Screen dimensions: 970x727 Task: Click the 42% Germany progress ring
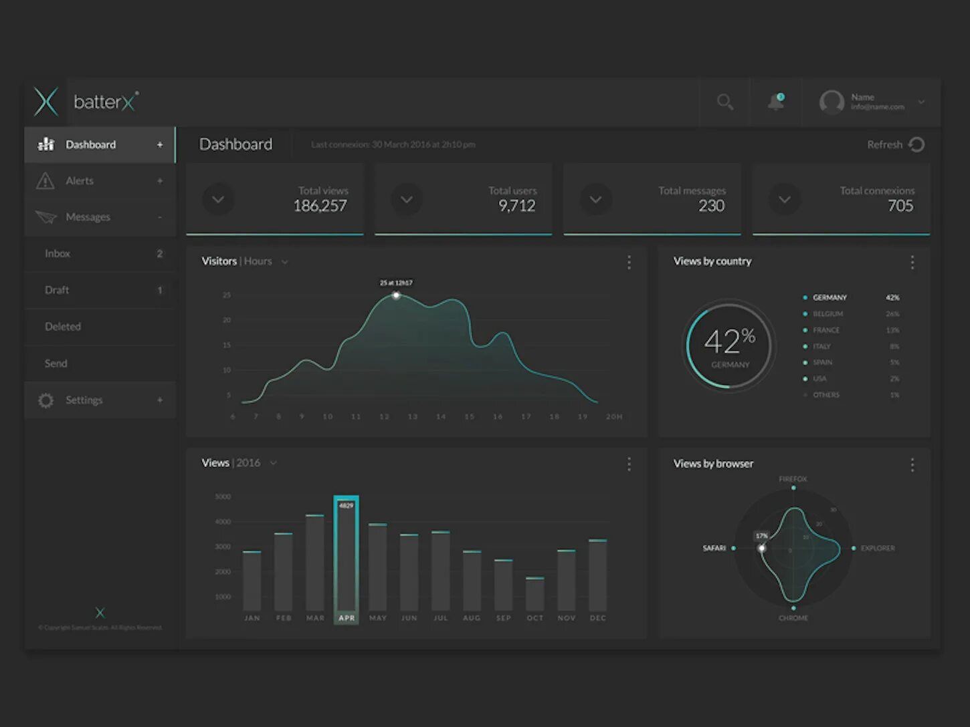pyautogui.click(x=729, y=345)
